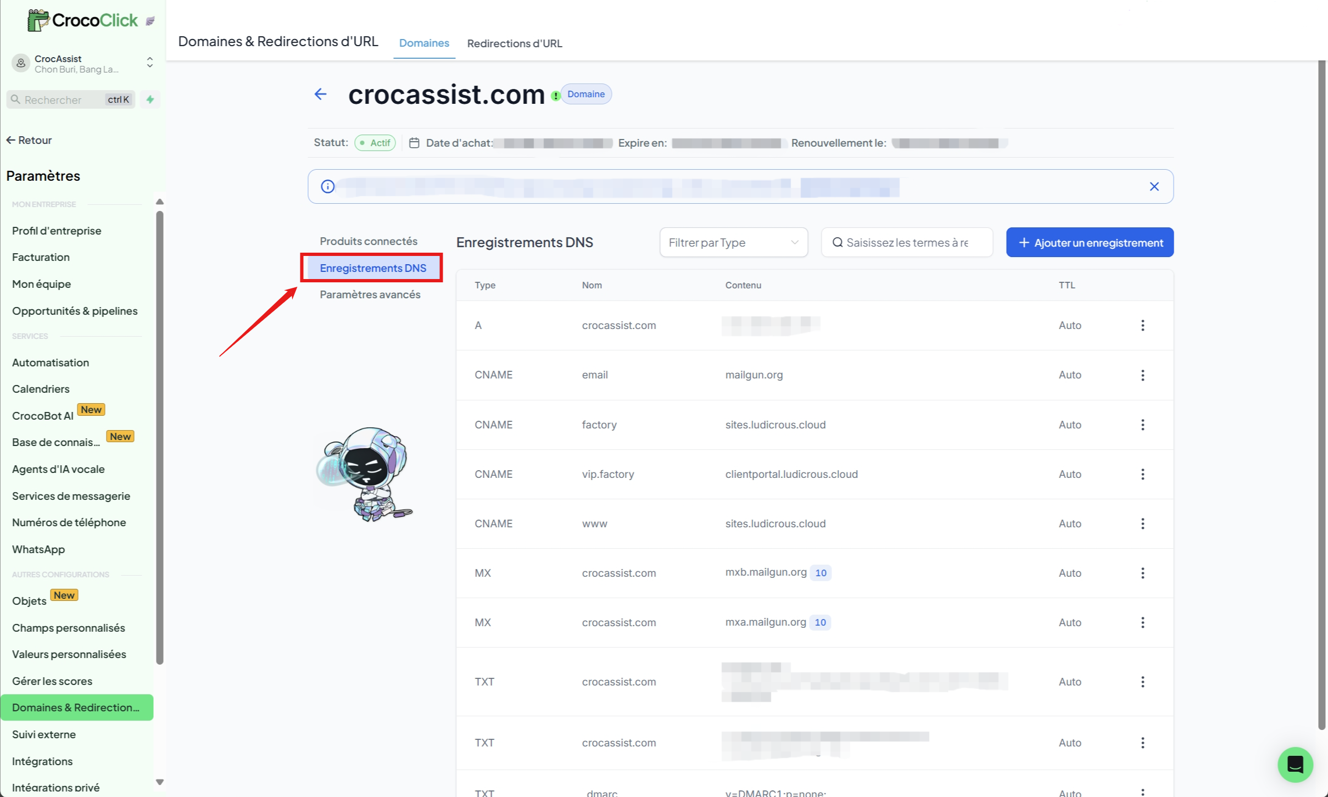Image resolution: width=1328 pixels, height=797 pixels.
Task: Click the Type column header
Action: tap(485, 285)
